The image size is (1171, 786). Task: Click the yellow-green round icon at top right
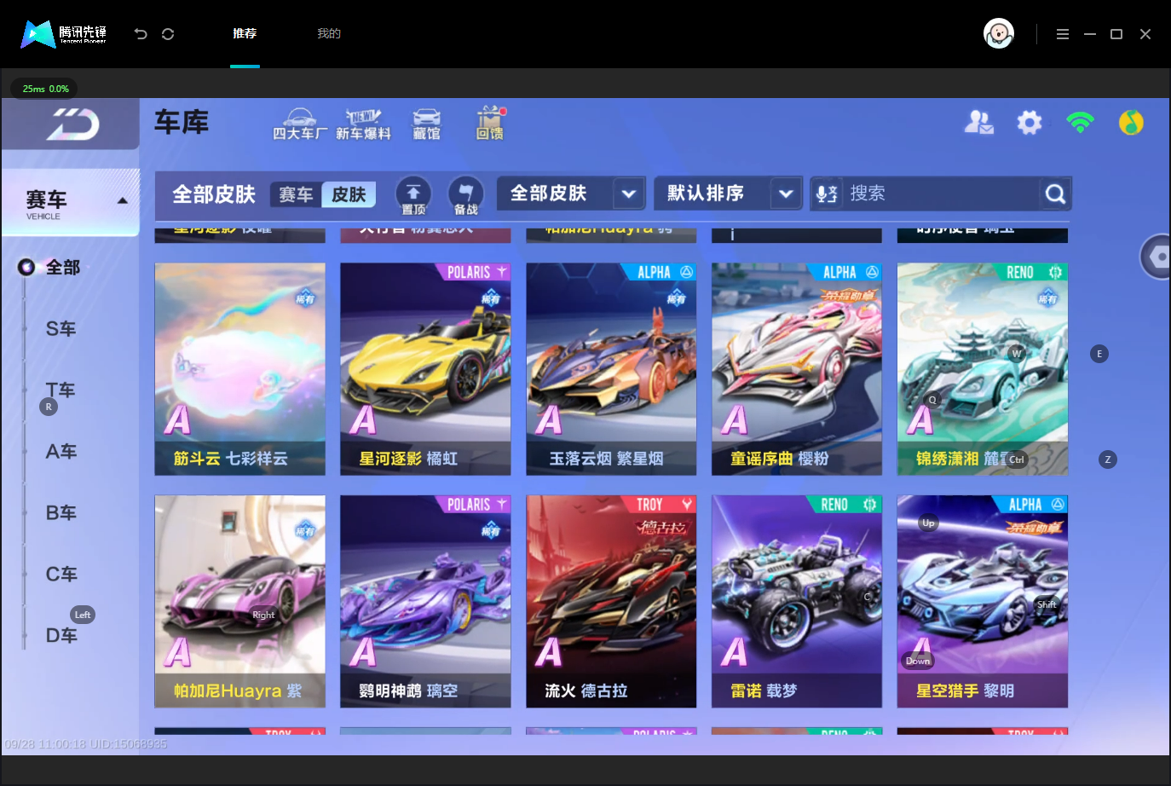[x=1131, y=123]
